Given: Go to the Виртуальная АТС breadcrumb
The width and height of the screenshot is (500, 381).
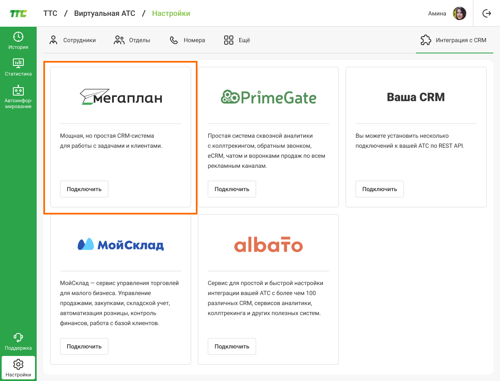Looking at the screenshot, I should [105, 13].
